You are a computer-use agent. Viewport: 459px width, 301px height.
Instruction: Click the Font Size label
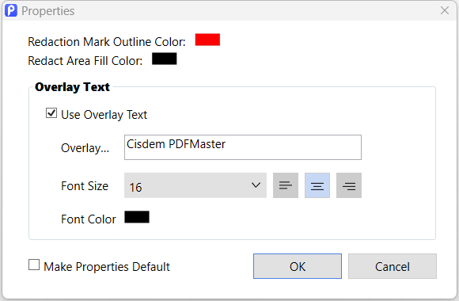tap(85, 186)
